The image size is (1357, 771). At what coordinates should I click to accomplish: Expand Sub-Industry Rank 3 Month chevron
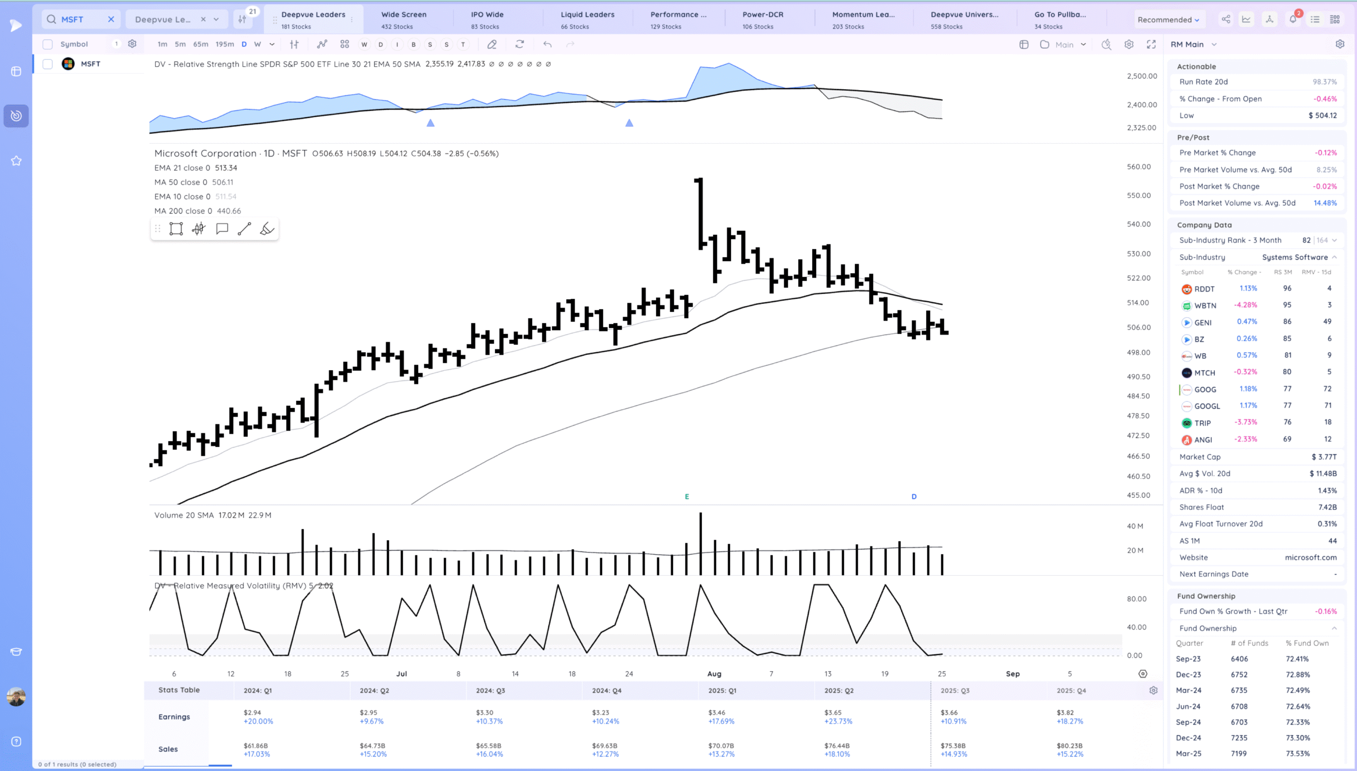(x=1334, y=240)
